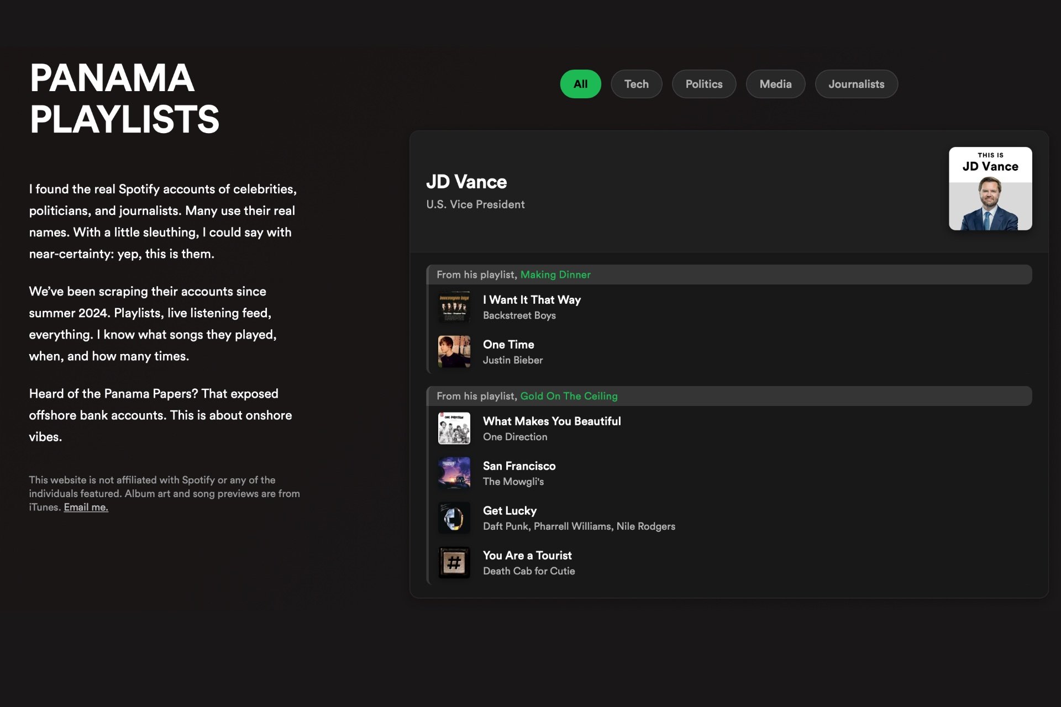Click the One Direction artist name
1061x707 pixels.
pos(515,437)
